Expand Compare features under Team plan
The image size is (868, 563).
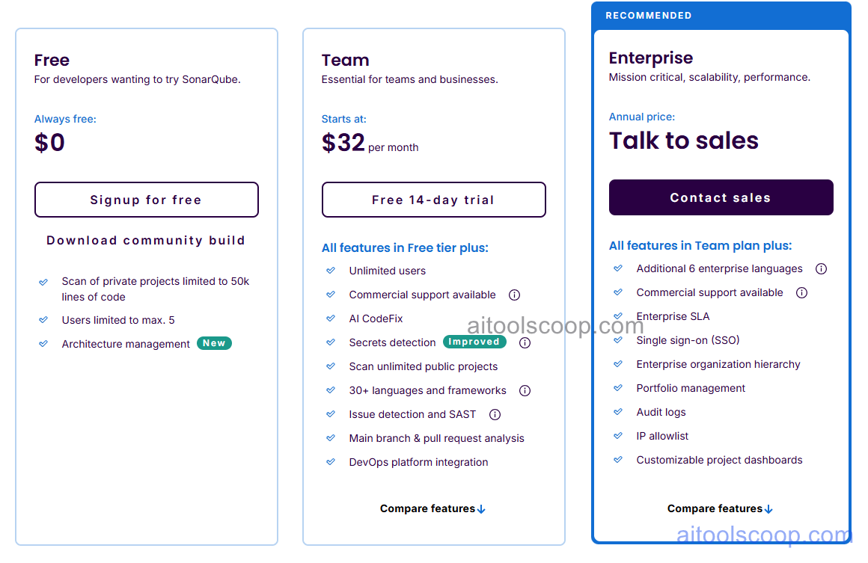pos(433,508)
